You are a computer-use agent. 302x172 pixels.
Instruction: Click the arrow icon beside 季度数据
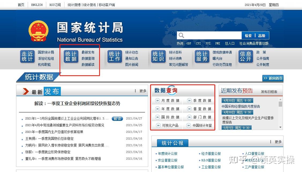[x=189, y=100]
